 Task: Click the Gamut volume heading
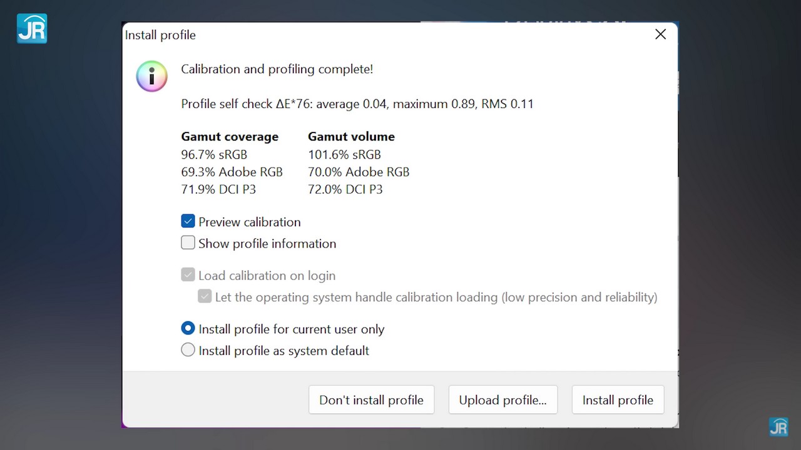pos(351,136)
